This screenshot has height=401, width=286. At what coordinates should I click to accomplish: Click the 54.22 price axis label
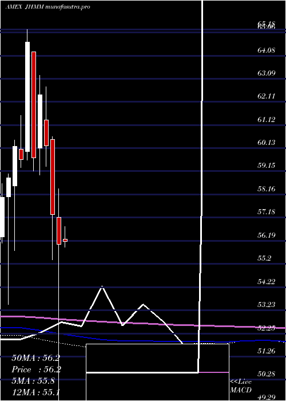pos(267,282)
